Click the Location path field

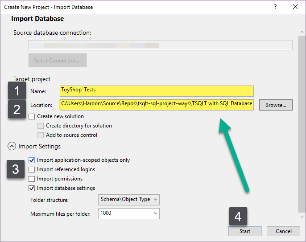157,105
